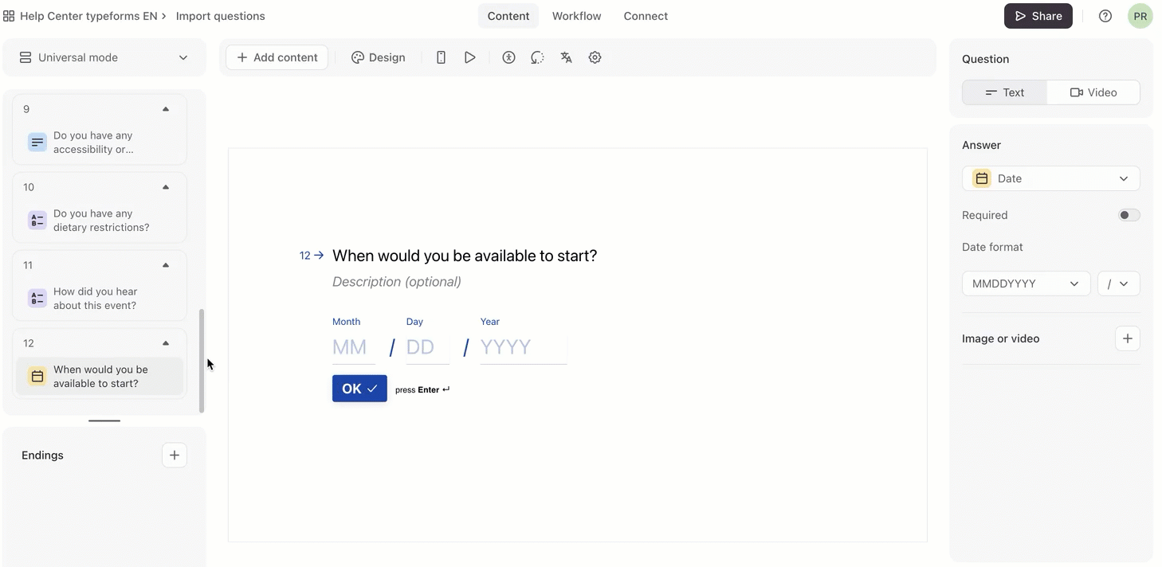The height and width of the screenshot is (567, 1162).
Task: Open the Connect tab
Action: point(646,16)
